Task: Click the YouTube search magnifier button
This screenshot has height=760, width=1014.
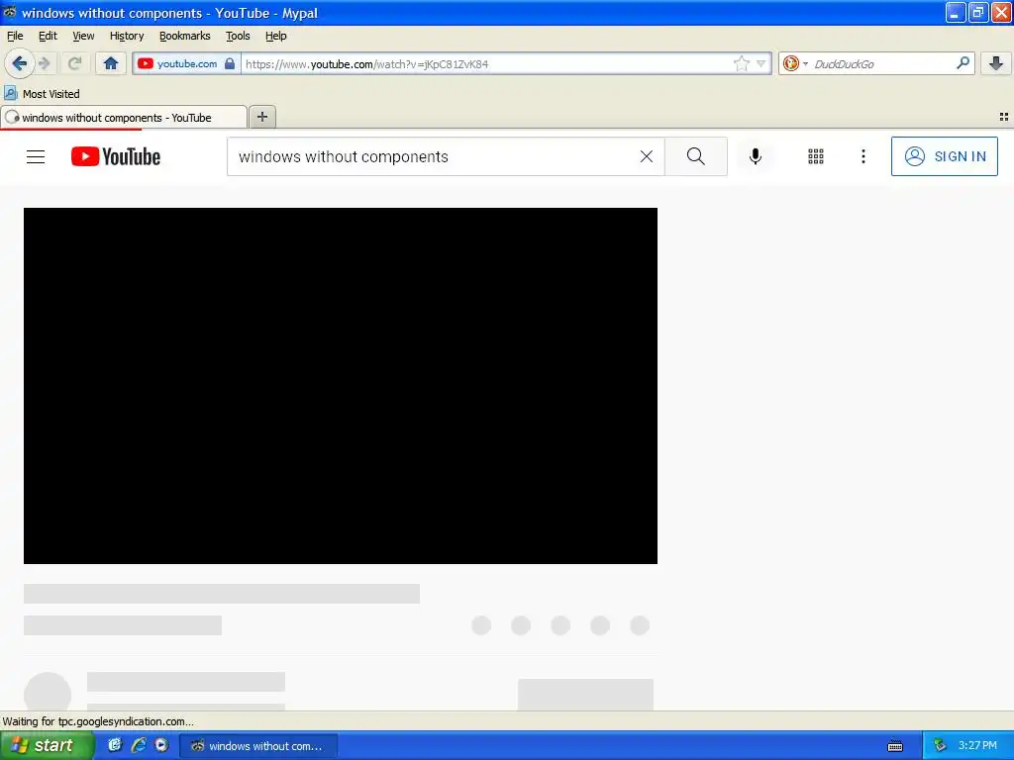Action: pos(696,156)
